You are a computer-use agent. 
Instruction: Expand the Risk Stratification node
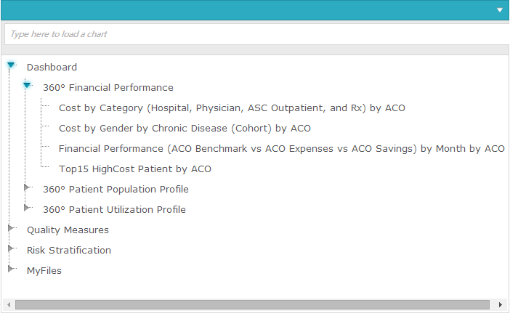11,249
